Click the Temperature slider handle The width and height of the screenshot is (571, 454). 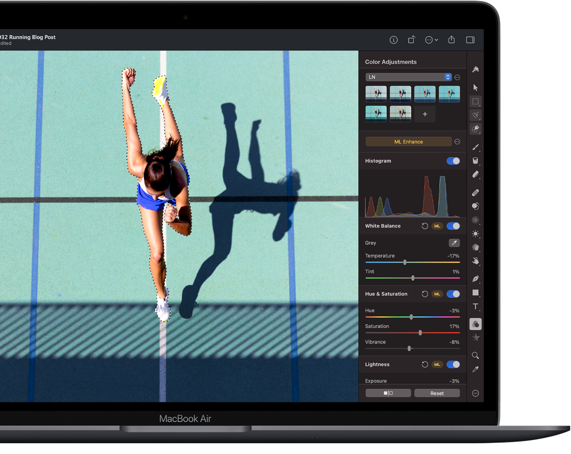(x=405, y=262)
